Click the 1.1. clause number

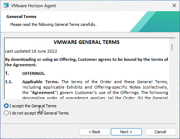9,82
